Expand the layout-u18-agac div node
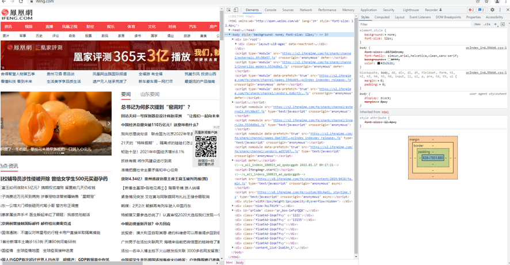Image resolution: width=510 pixels, height=265 pixels. pos(236,44)
